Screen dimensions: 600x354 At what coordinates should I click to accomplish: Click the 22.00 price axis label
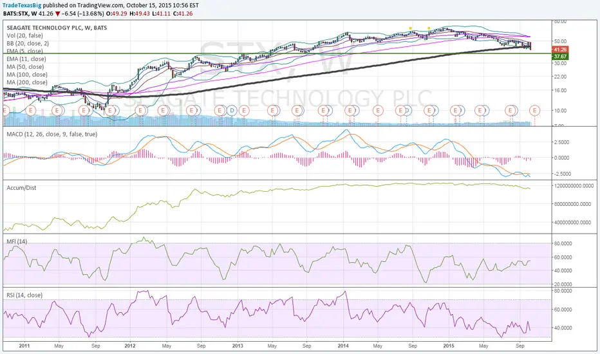[560, 77]
